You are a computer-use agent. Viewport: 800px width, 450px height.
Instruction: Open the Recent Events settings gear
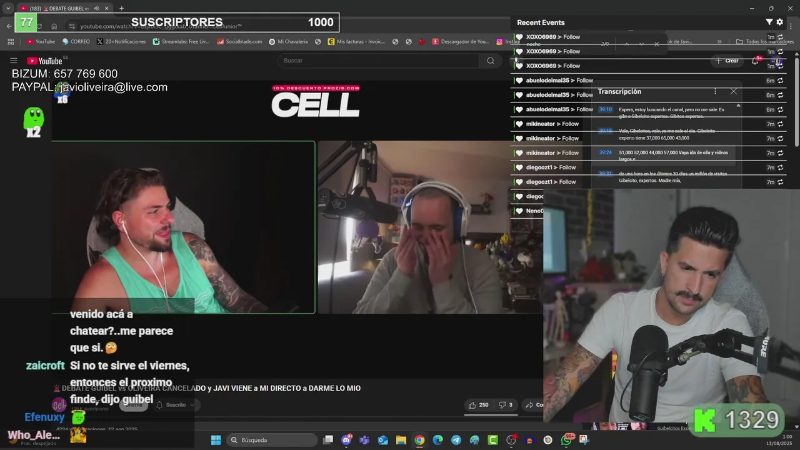coord(779,22)
